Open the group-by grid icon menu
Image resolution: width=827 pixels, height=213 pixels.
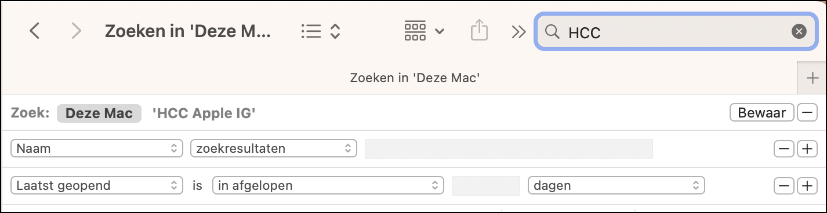pos(424,31)
